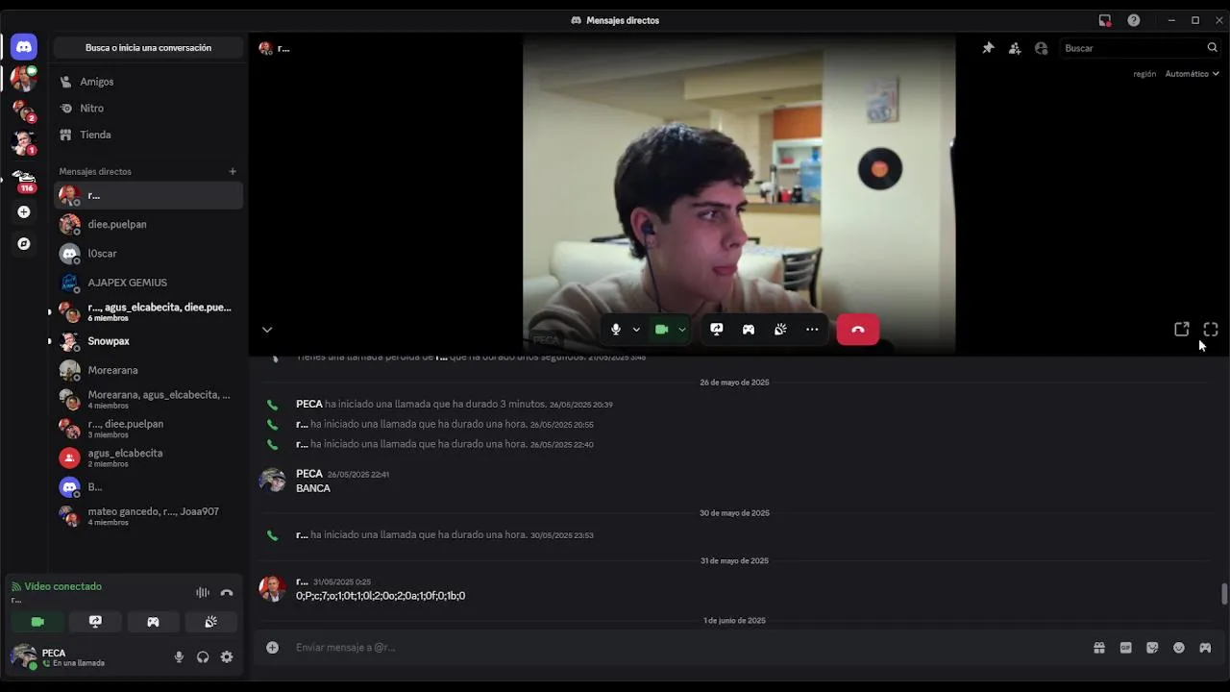The width and height of the screenshot is (1230, 692).
Task: Open Amigos page
Action: click(148, 82)
